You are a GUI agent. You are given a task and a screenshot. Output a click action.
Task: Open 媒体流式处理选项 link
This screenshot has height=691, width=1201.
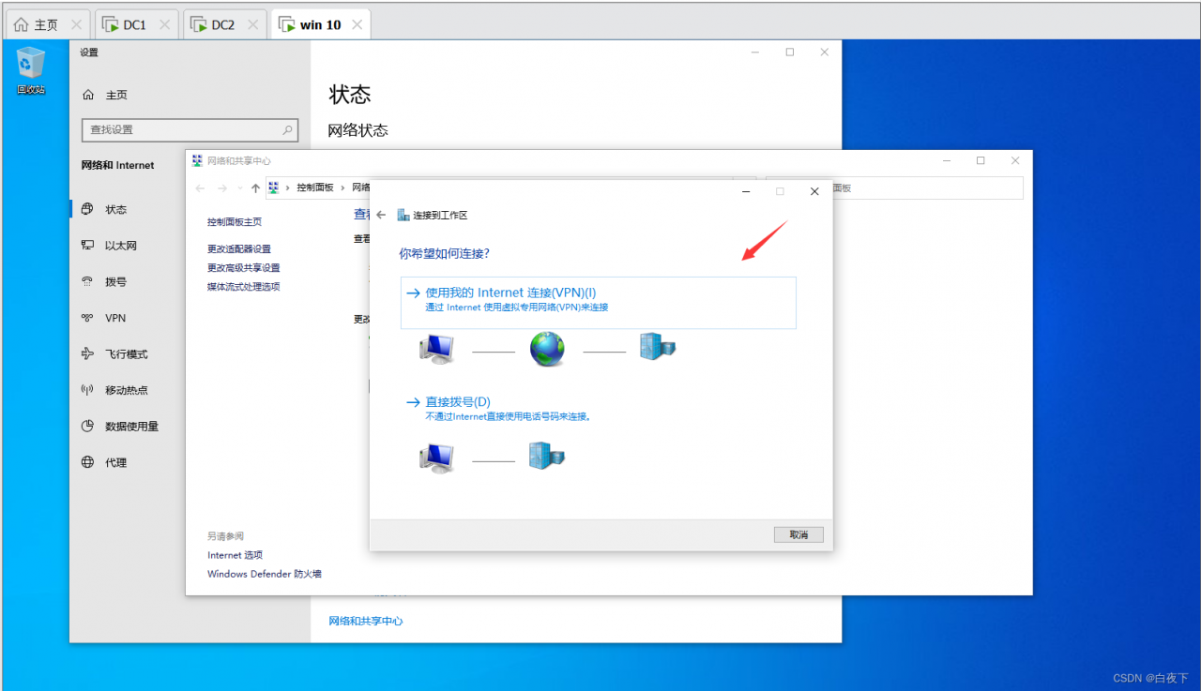click(244, 287)
